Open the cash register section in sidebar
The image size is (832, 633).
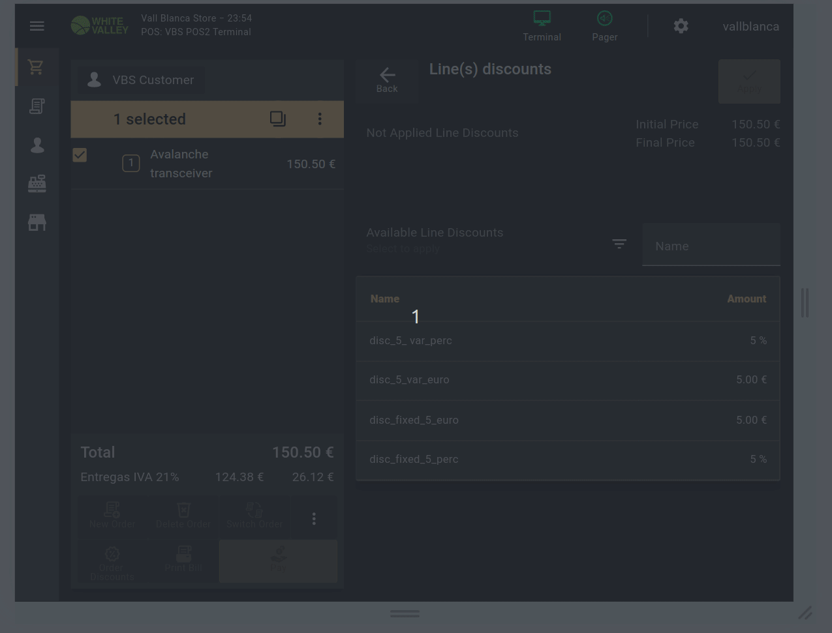pos(37,183)
